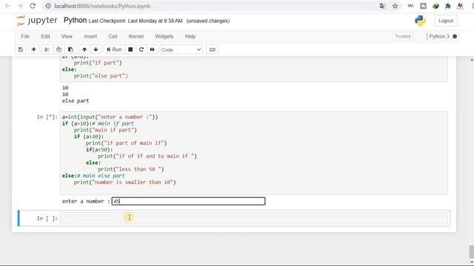The width and height of the screenshot is (474, 266).
Task: Click the browser back button
Action: click(7, 6)
